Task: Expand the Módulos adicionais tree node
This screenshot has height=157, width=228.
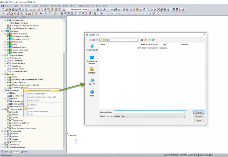Action: (2, 147)
